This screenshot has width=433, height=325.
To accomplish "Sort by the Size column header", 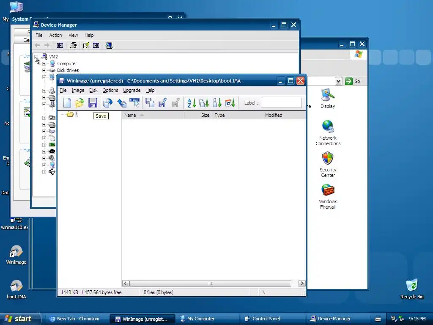I will (198, 115).
